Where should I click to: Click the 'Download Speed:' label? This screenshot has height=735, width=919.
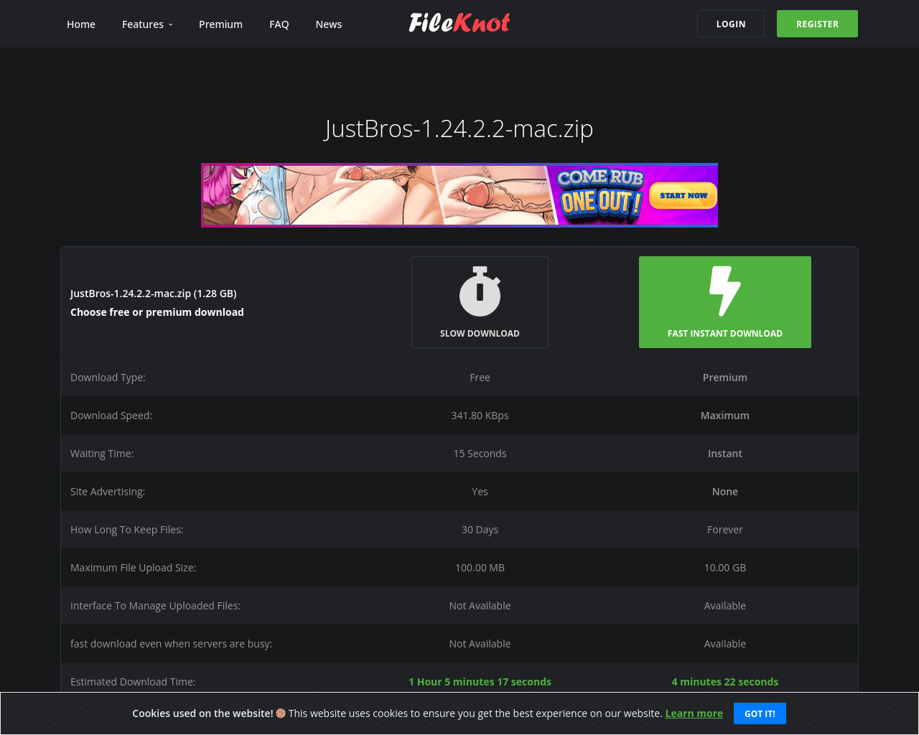coord(111,416)
